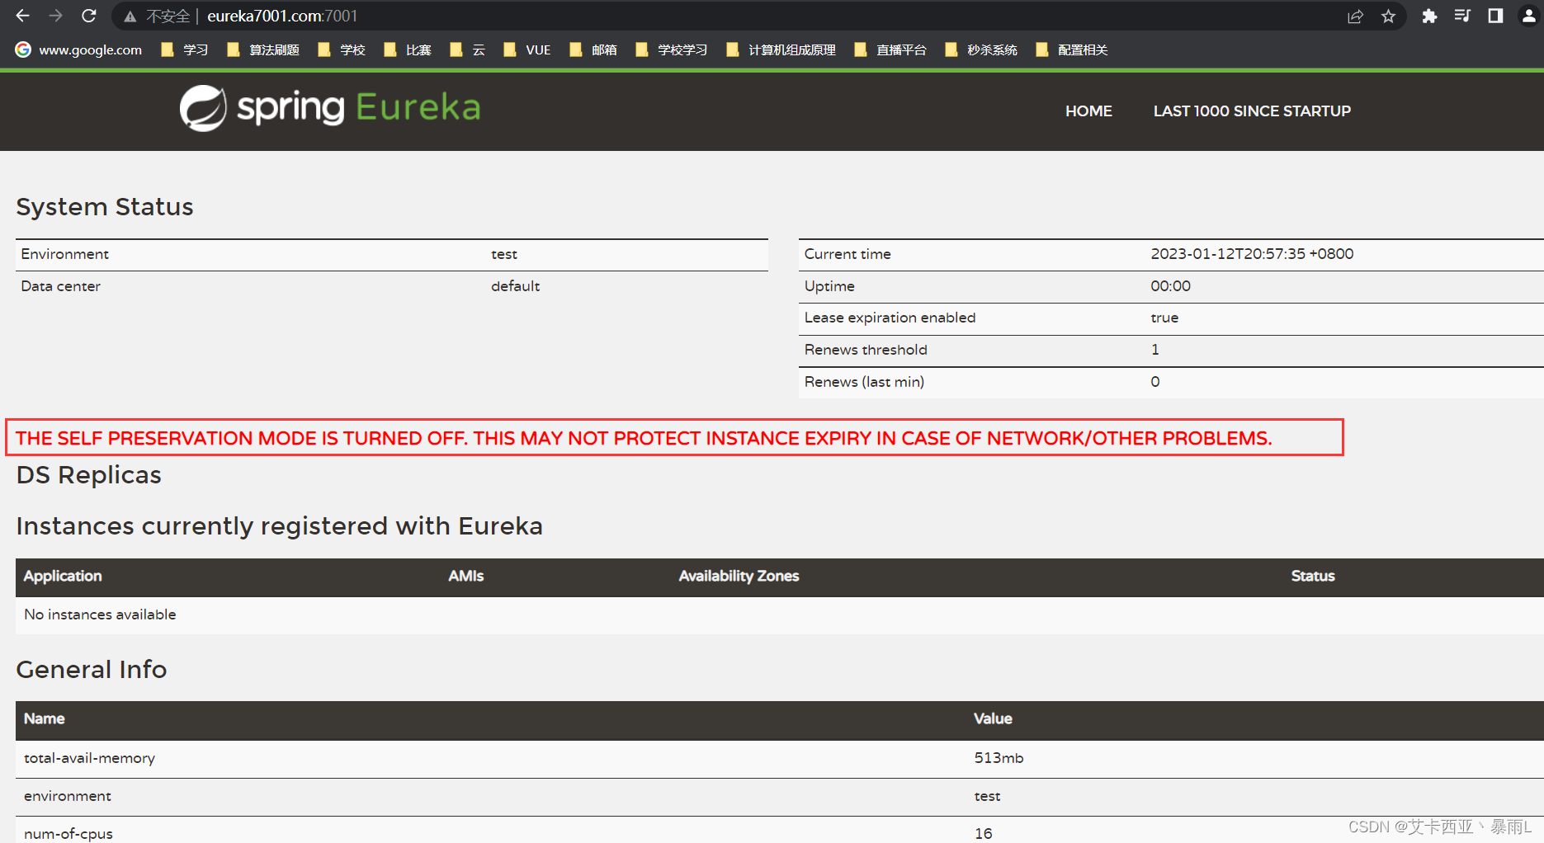Open the media control playlist icon
This screenshot has height=843, width=1544.
(1462, 16)
